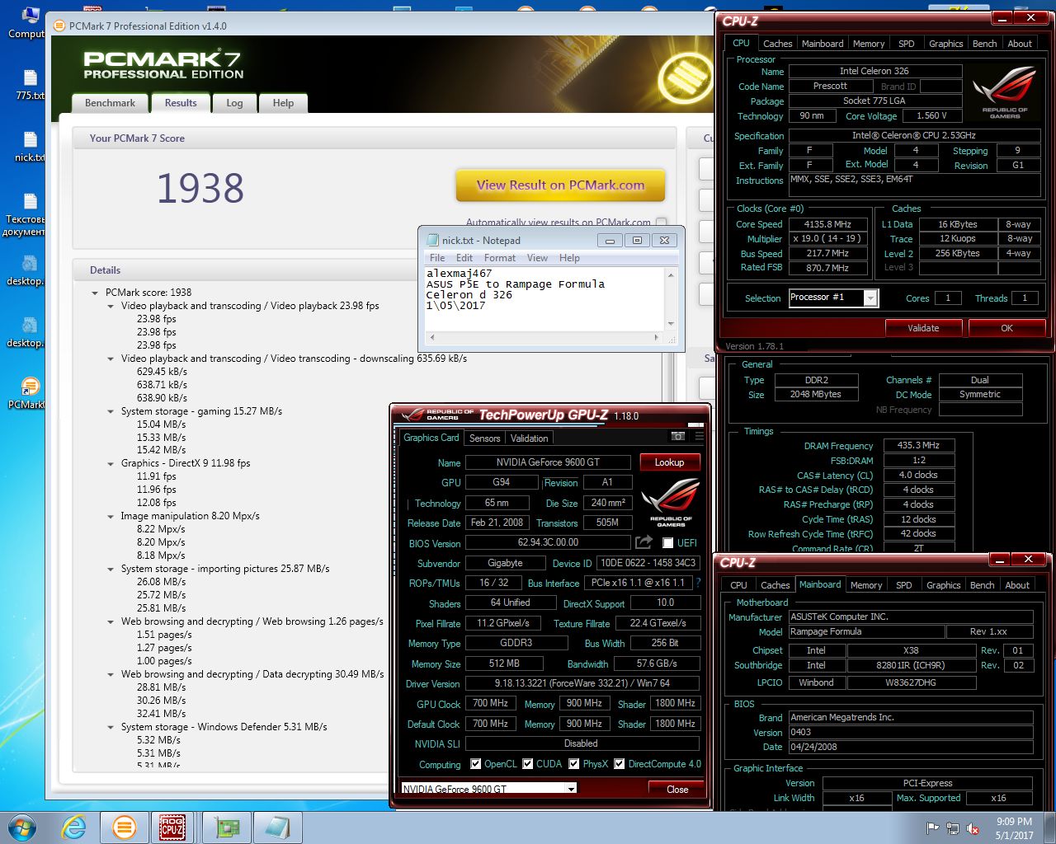The image size is (1056, 844).
Task: Open the nick.txt desktop file icon
Action: coord(30,146)
